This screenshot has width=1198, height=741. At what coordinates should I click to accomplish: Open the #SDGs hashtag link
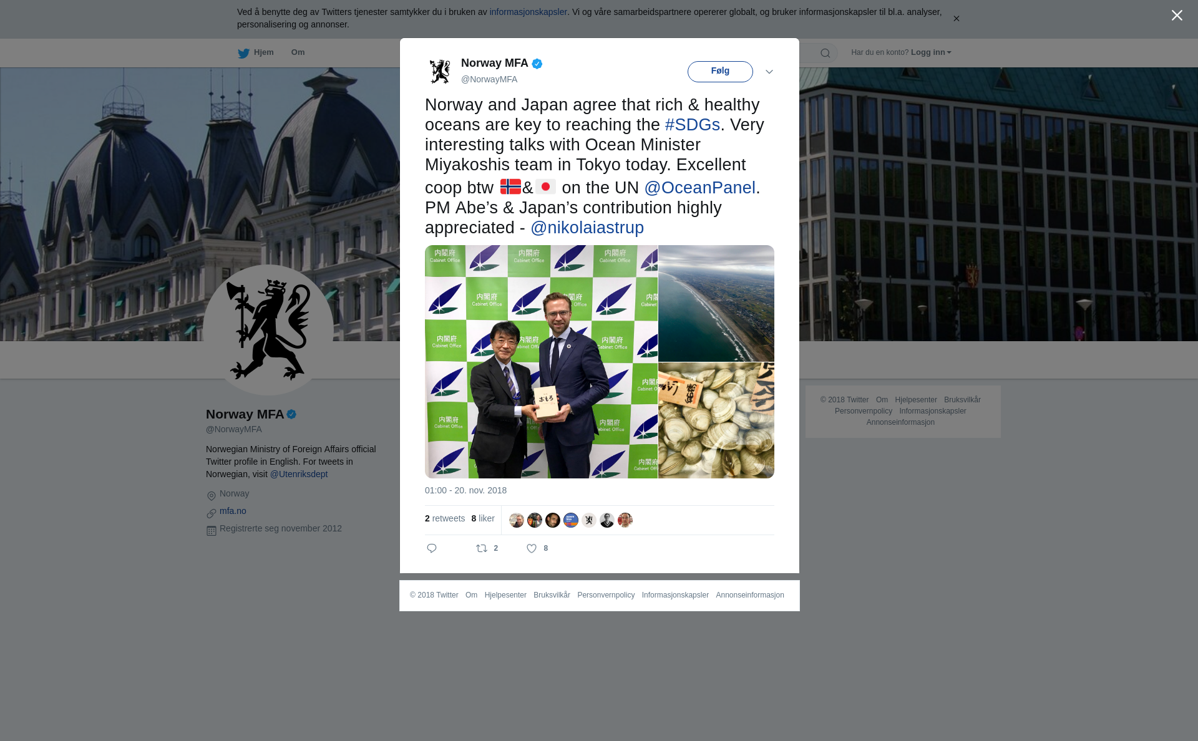pyautogui.click(x=693, y=125)
